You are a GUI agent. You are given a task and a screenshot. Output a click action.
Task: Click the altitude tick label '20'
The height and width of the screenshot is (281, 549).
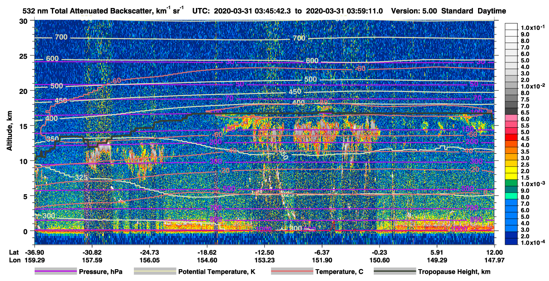pos(24,91)
